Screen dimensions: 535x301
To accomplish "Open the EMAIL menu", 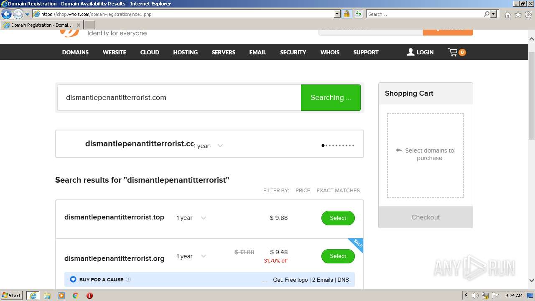I will [257, 52].
